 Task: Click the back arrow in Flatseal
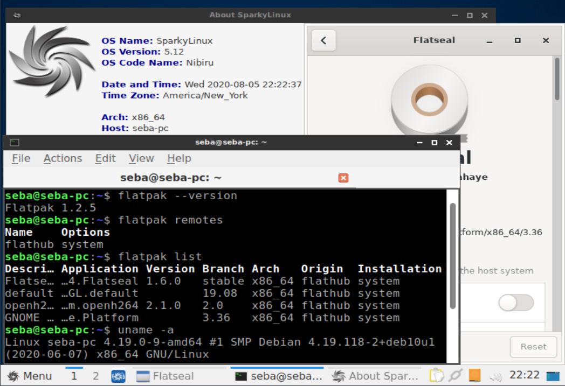(323, 40)
